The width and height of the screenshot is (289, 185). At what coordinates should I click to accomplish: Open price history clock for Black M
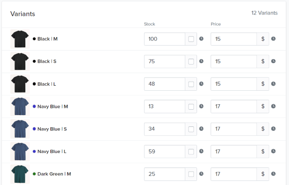[x=273, y=39]
